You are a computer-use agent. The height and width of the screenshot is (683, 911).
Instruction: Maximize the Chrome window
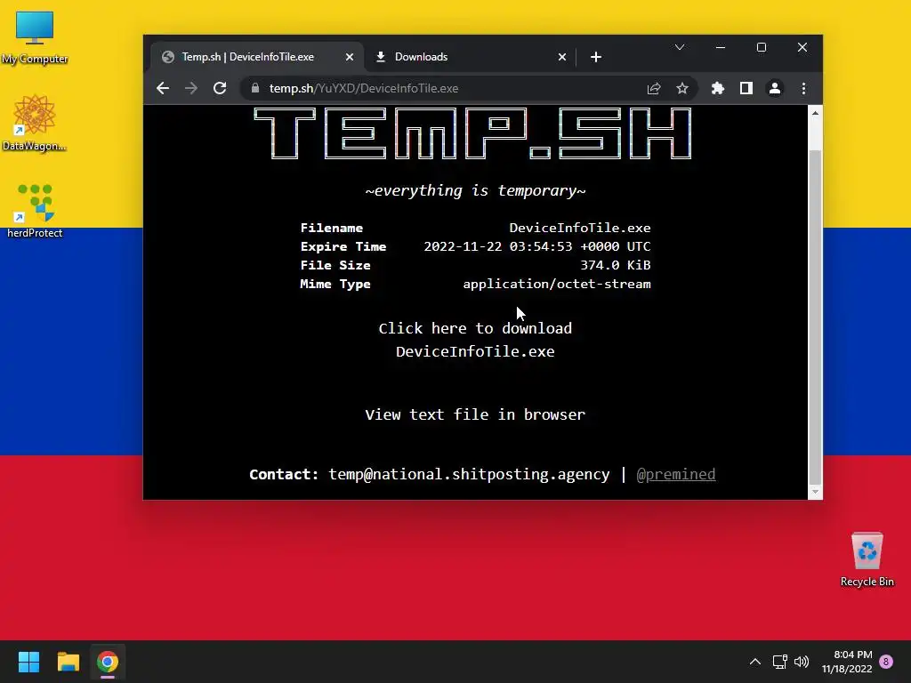[x=762, y=47]
